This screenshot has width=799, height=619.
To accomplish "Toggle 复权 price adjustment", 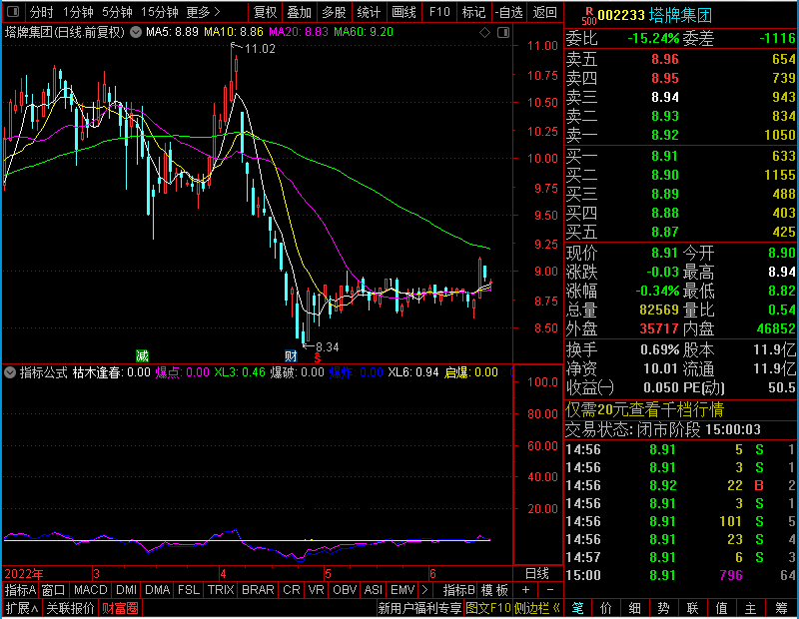I will 265,12.
